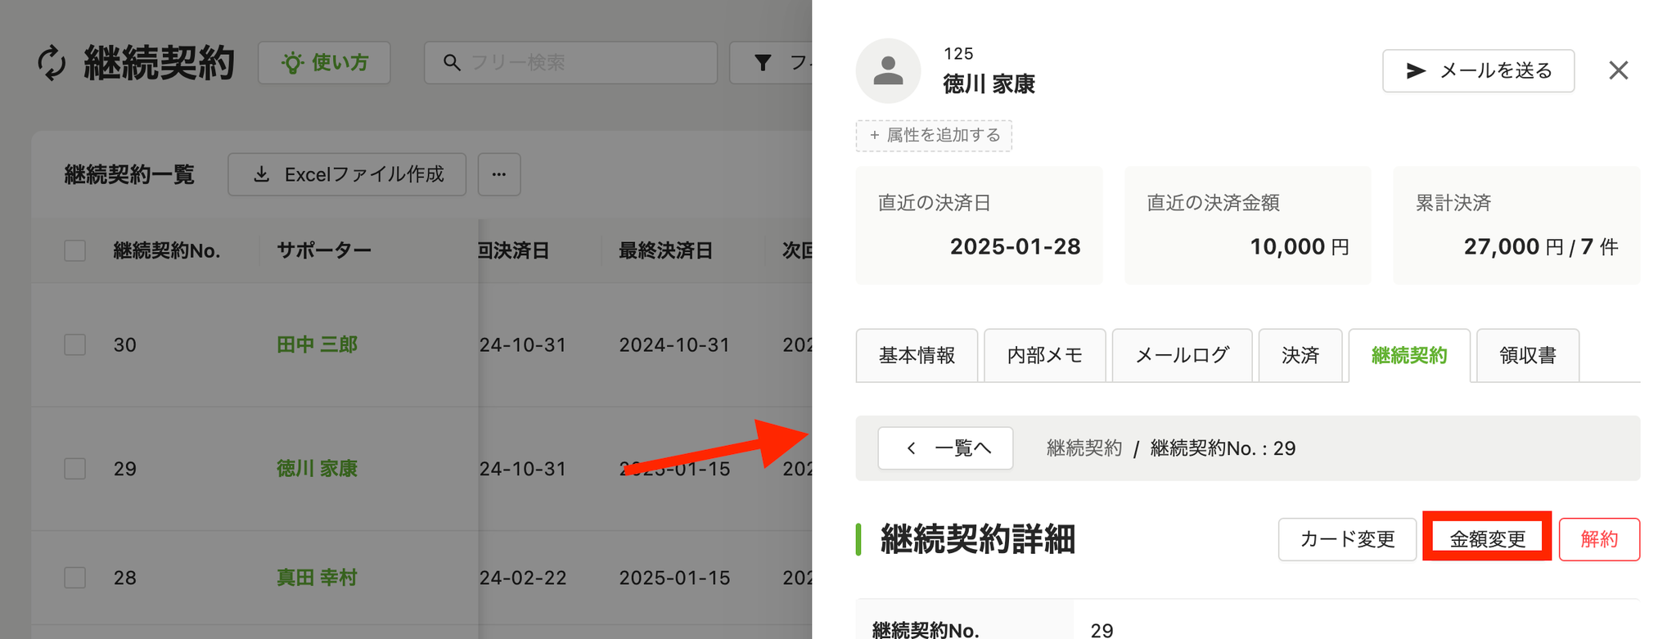The height and width of the screenshot is (639, 1676).
Task: Switch to the メールログ tab
Action: 1182,355
